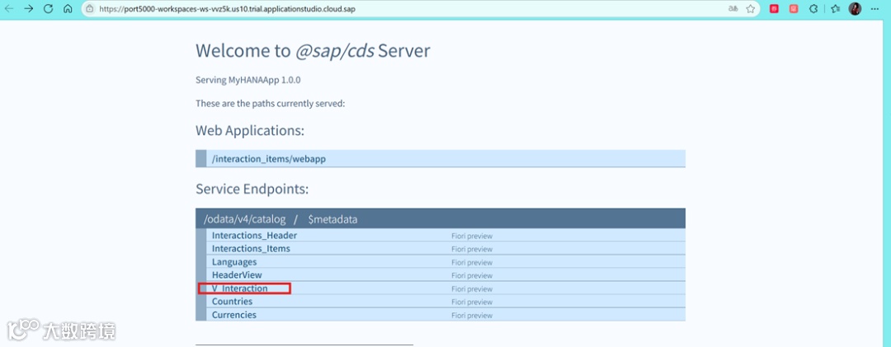Reload the page with refresh icon

49,9
